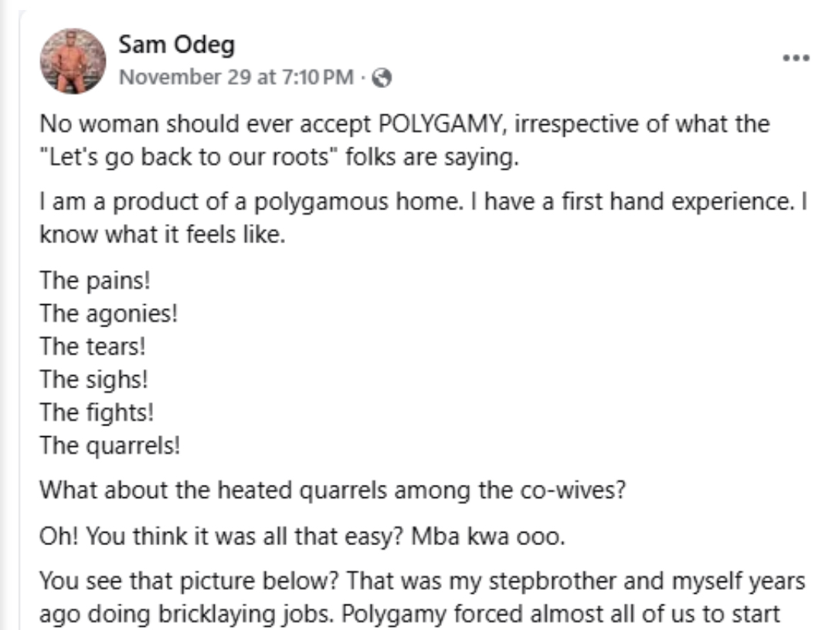Image resolution: width=835 pixels, height=630 pixels.
Task: Click the phrase "Mba kwa ooo."
Action: tap(488, 536)
